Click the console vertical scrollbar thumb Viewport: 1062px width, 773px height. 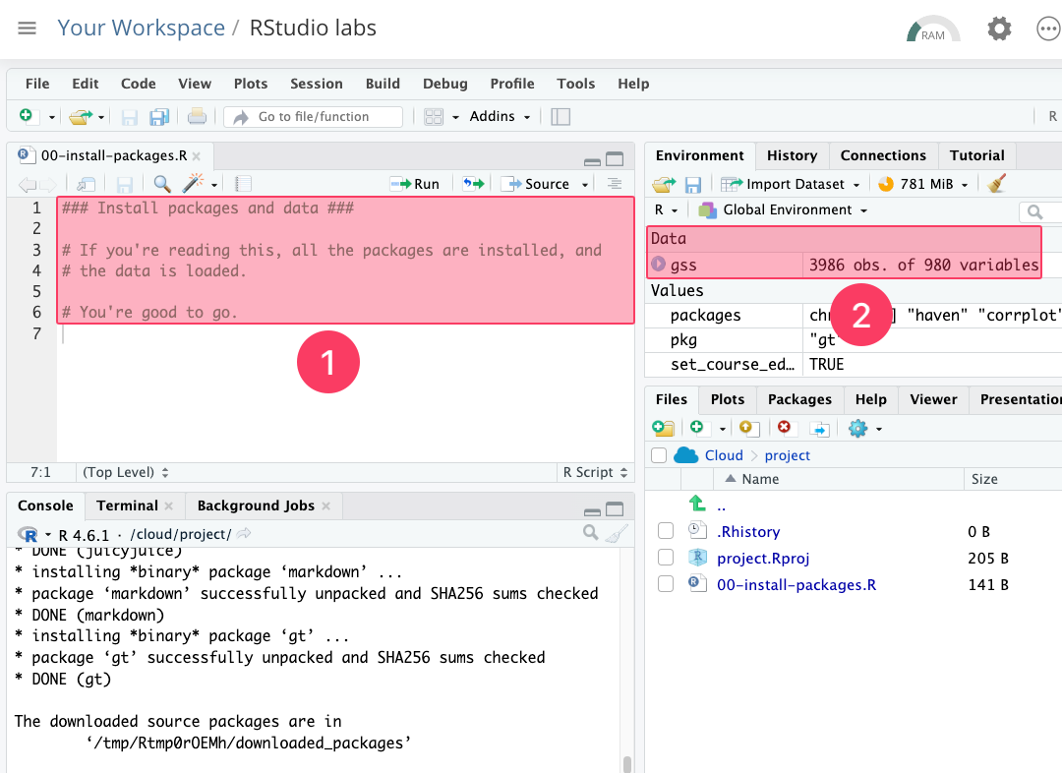point(627,763)
